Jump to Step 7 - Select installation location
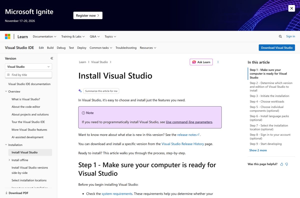The image size is (300, 198). pos(269,127)
